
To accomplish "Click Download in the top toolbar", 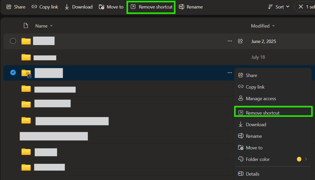I will 78,7.
